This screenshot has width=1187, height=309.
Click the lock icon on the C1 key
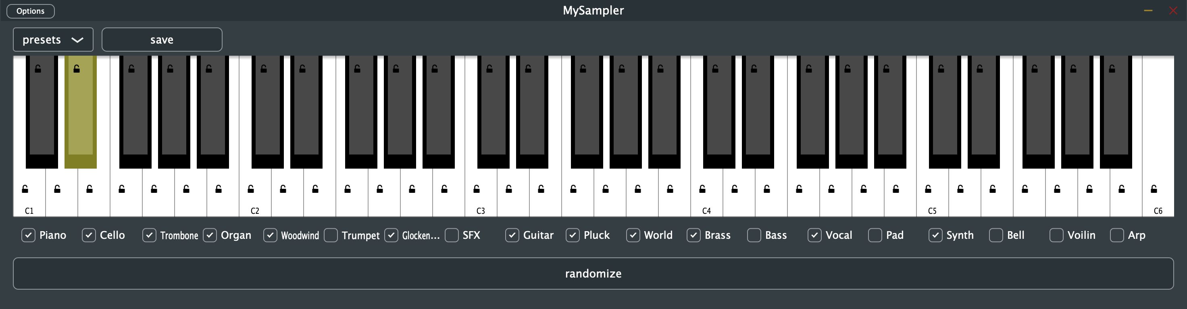tap(25, 189)
